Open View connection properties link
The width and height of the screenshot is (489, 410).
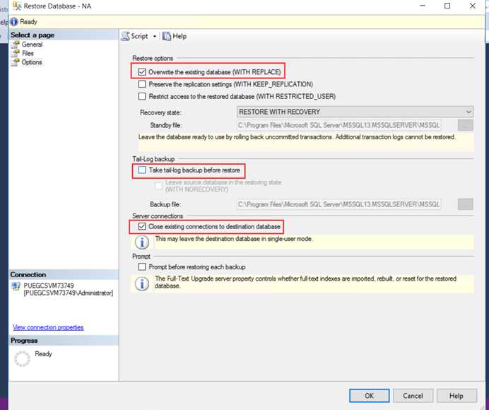48,327
